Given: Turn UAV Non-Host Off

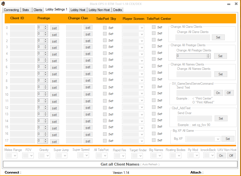Looking at the screenshot, I should pos(231,156).
